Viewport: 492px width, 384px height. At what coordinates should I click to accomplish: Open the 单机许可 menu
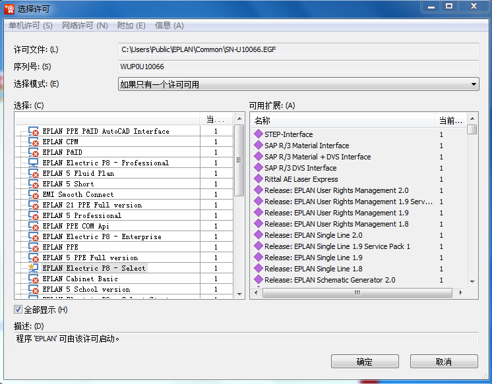[x=30, y=26]
